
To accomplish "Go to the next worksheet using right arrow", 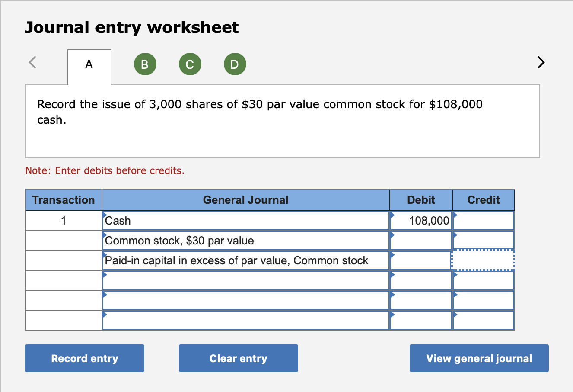I will click(541, 63).
